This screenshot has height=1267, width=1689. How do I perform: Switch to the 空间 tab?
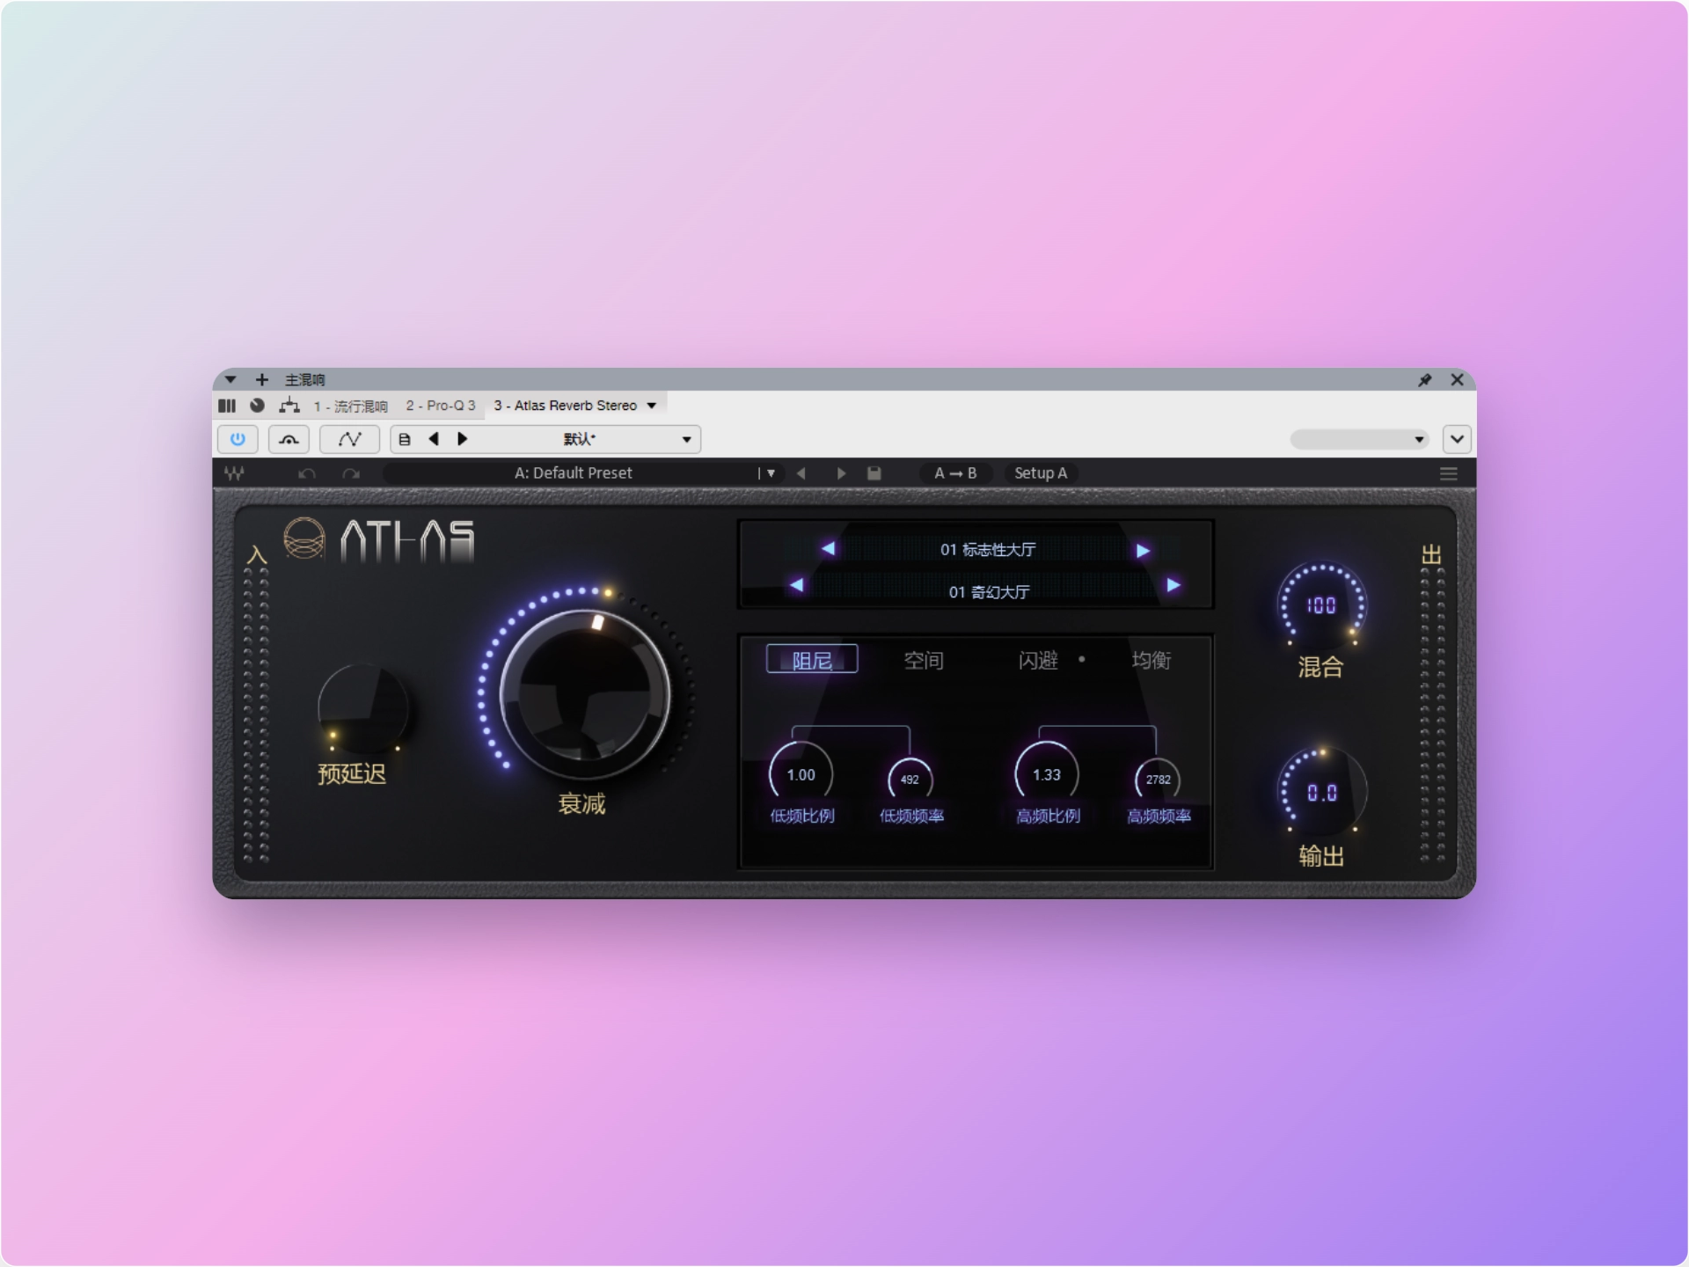[924, 661]
